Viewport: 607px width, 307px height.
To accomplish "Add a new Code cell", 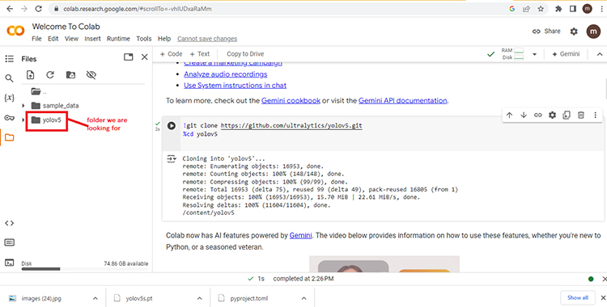I will tap(171, 54).
